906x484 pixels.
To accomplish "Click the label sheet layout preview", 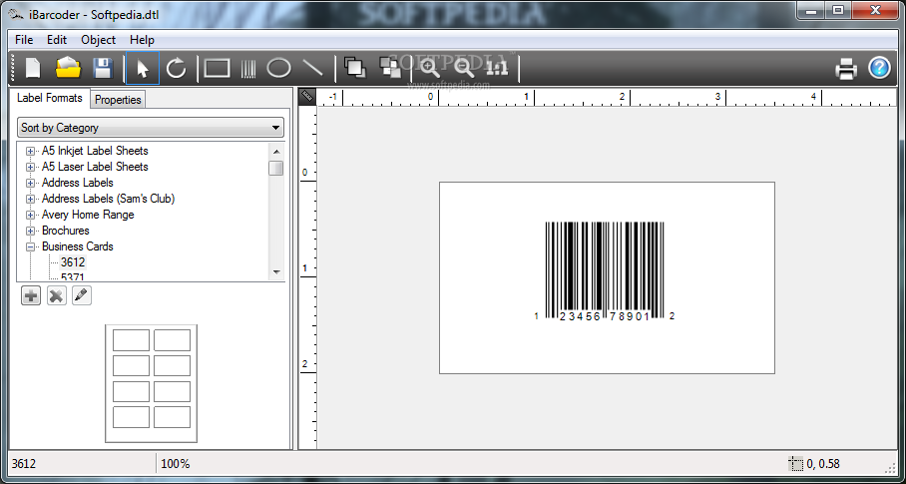I will click(151, 383).
